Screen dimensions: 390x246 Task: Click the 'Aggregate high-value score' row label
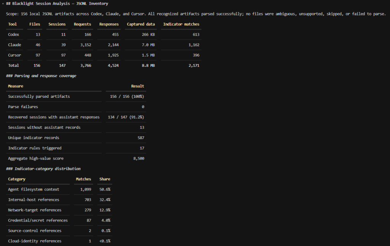click(35, 159)
